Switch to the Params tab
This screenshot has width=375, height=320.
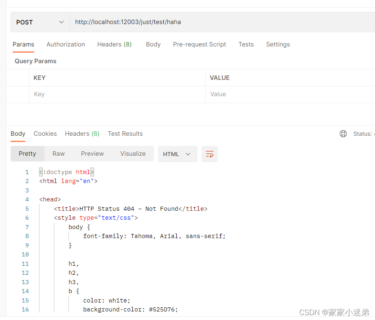coord(24,44)
